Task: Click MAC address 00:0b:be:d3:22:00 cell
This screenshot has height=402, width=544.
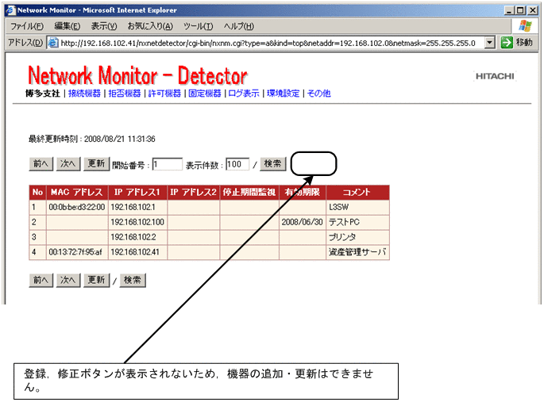Action: [x=77, y=208]
